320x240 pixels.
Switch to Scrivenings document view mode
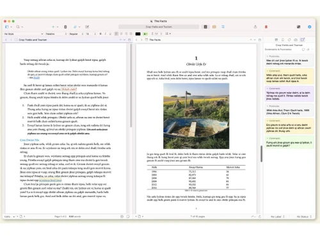205,27
